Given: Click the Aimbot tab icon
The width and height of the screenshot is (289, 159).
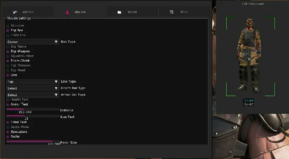Looking at the screenshot, I should pos(15,12).
